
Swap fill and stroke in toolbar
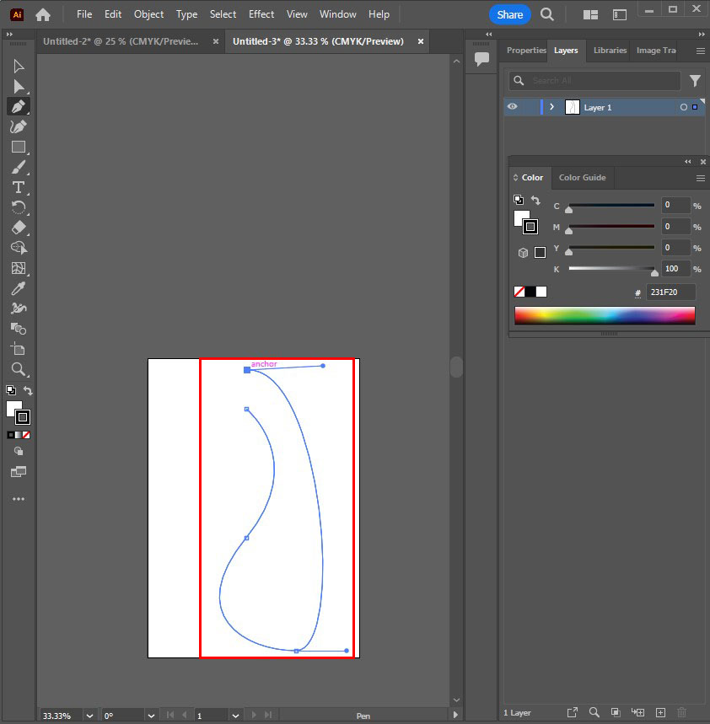click(28, 390)
